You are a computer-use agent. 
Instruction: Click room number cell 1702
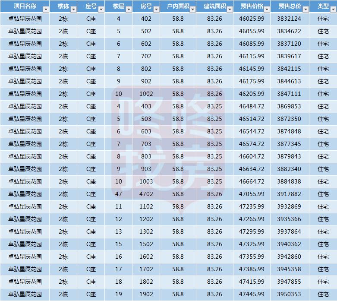pyautogui.click(x=146, y=269)
